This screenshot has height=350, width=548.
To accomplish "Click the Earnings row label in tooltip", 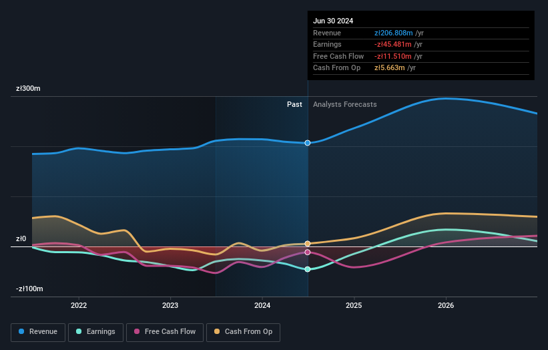I will click(327, 44).
